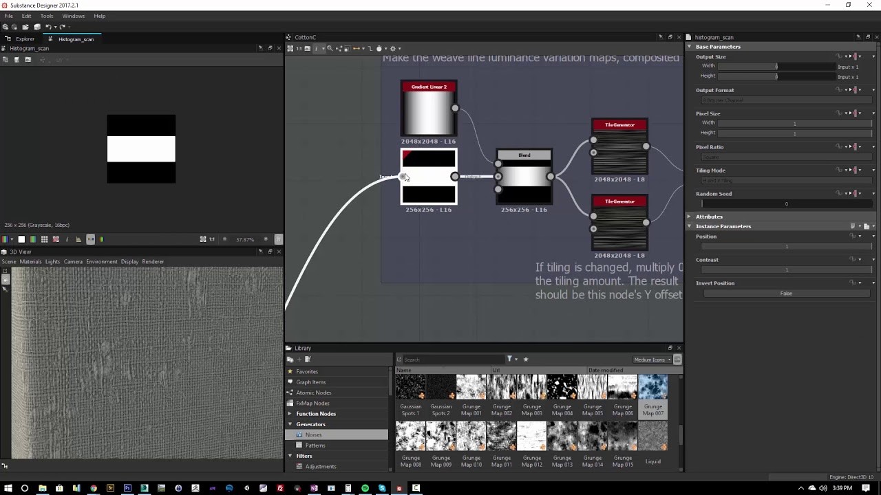
Task: Click the Blend node in graph
Action: pyautogui.click(x=524, y=177)
